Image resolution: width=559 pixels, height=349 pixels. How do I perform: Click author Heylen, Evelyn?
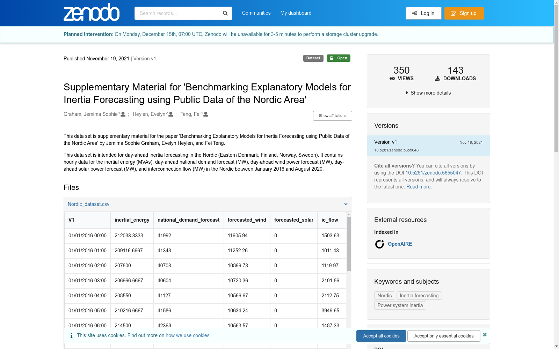(x=149, y=114)
